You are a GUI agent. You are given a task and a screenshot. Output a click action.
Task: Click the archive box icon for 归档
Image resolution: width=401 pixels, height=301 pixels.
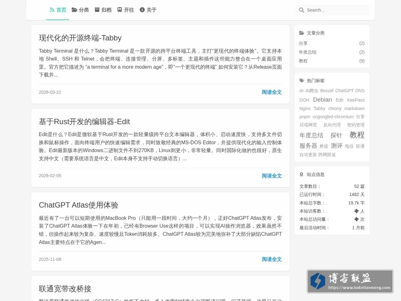point(97,10)
